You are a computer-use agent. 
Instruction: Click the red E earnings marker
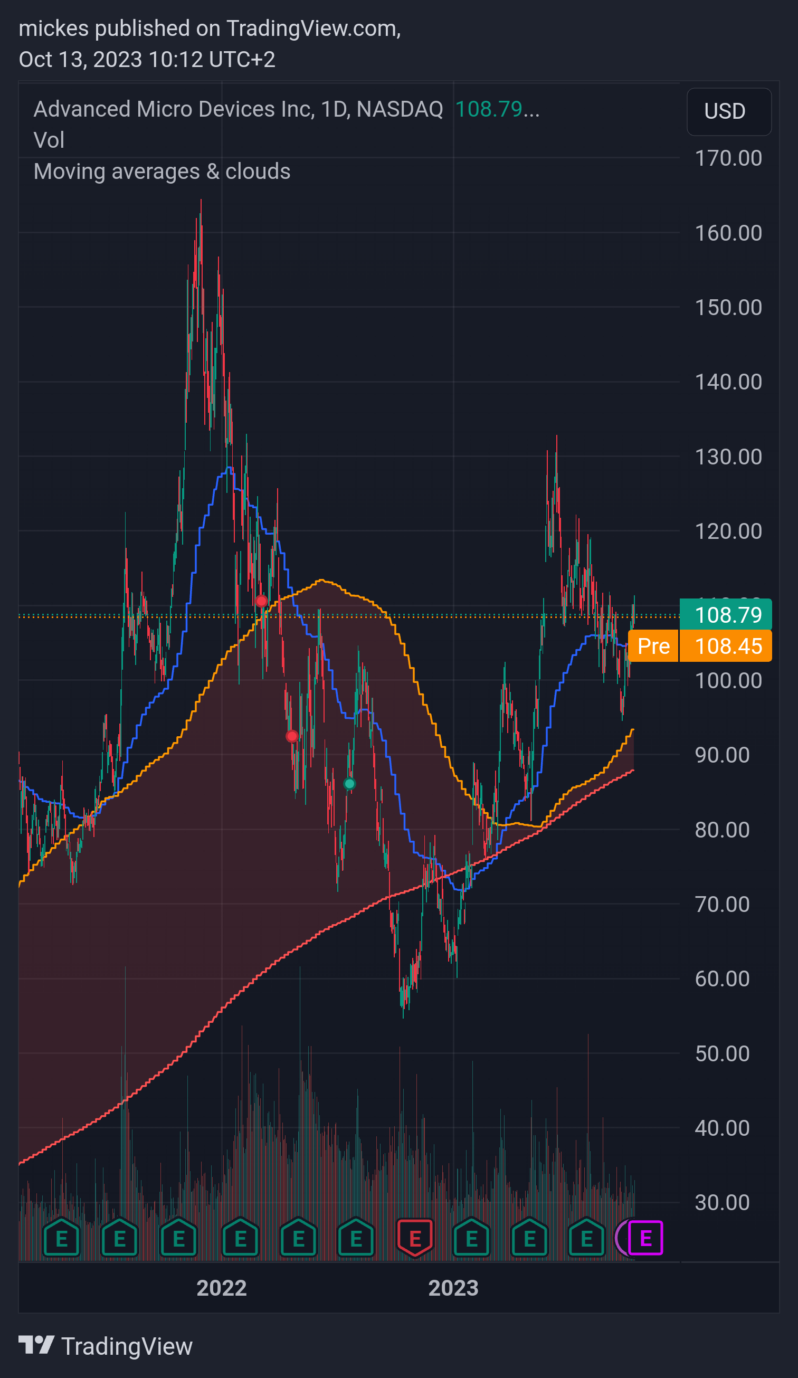[415, 1238]
